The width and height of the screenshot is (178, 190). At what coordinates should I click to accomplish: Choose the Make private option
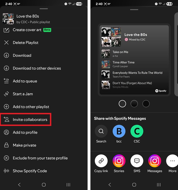[x=44, y=145]
